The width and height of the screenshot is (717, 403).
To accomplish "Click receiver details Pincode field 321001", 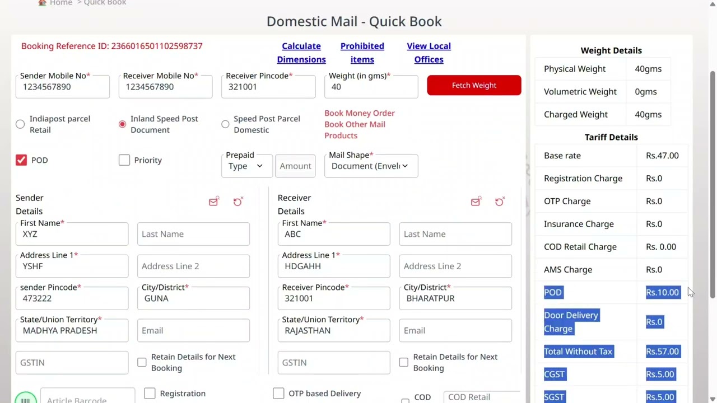I will coord(334,298).
